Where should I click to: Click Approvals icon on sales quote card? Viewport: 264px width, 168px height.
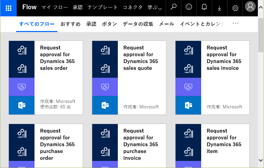pos(105,87)
